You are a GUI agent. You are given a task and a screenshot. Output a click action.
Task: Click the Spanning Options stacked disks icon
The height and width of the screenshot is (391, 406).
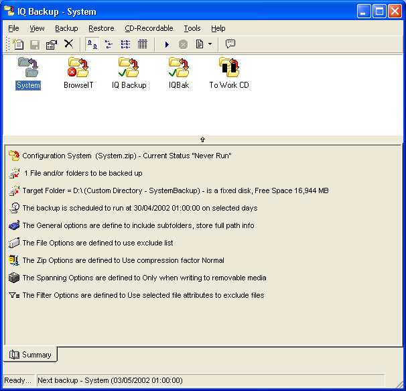tap(14, 278)
